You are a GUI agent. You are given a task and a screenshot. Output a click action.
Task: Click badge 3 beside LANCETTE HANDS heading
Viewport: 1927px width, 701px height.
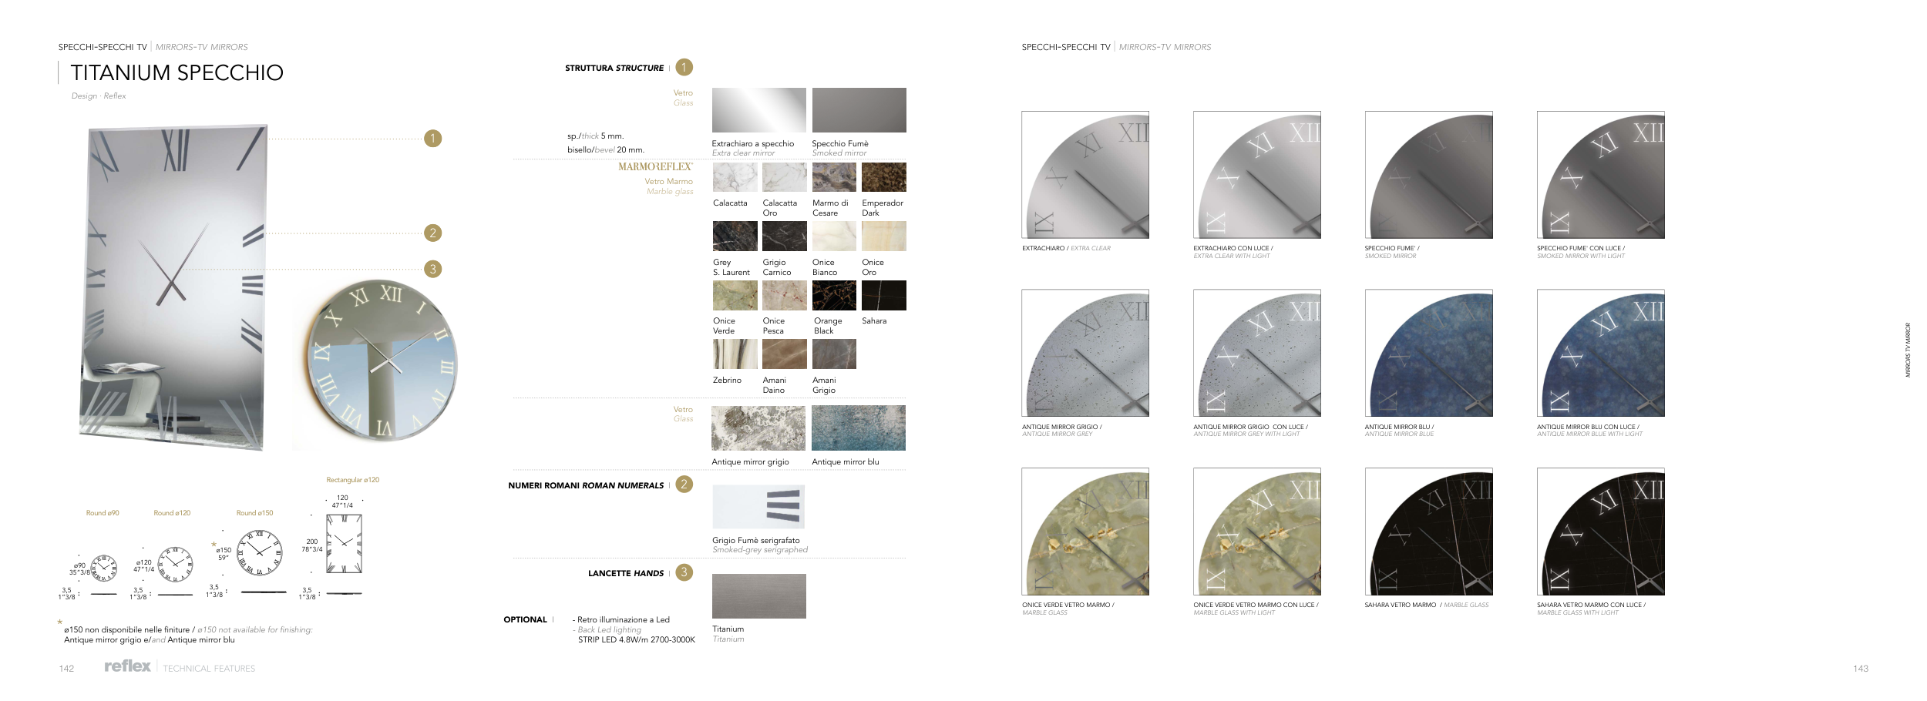684,572
